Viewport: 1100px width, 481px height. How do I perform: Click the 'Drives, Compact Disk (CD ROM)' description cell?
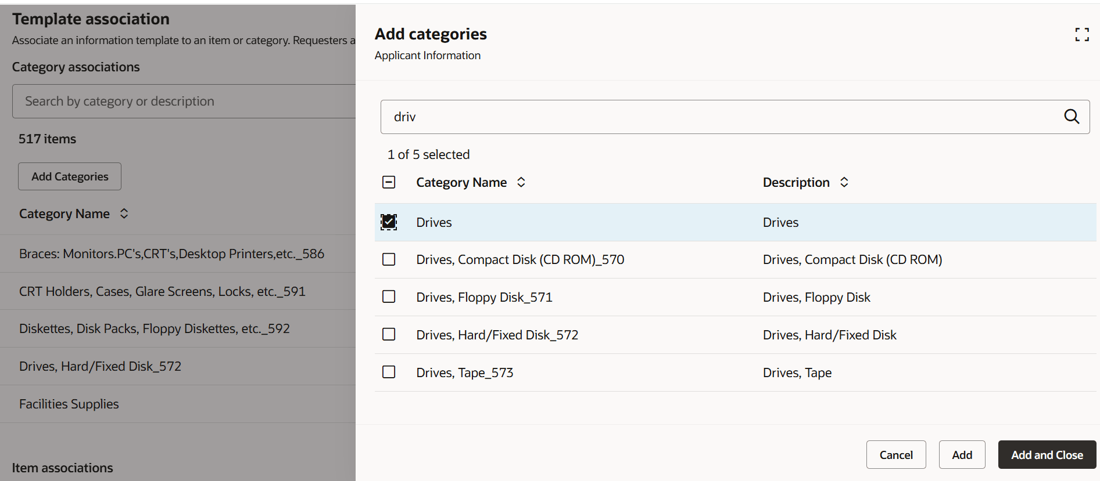[852, 259]
